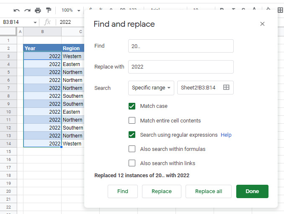Enable Match entire cell contents
The width and height of the screenshot is (284, 214).
132,121
